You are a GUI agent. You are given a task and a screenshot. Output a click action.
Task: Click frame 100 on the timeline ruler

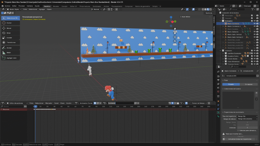[103, 106]
